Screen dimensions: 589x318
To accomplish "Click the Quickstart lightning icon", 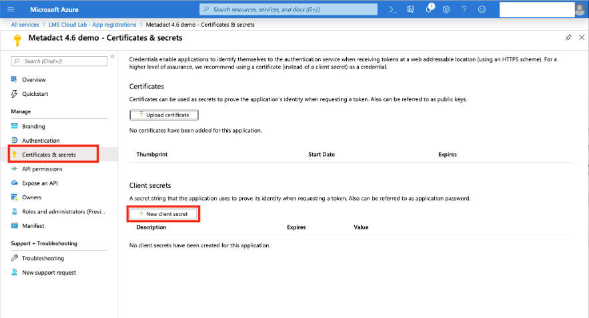I will (x=14, y=93).
